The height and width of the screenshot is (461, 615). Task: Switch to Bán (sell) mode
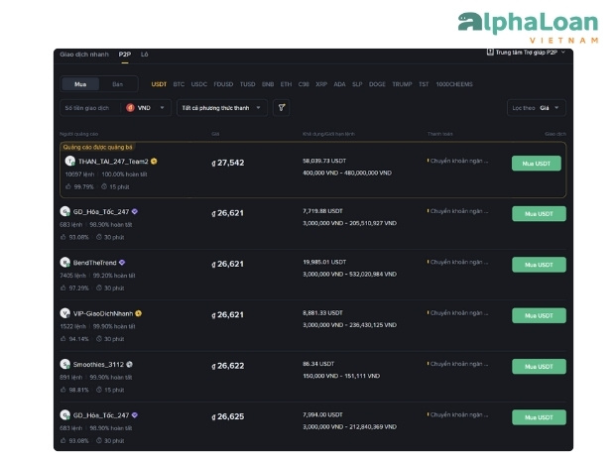(x=118, y=84)
